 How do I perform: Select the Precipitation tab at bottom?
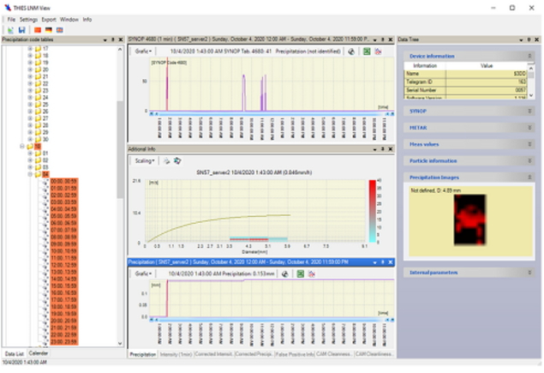[x=142, y=355]
